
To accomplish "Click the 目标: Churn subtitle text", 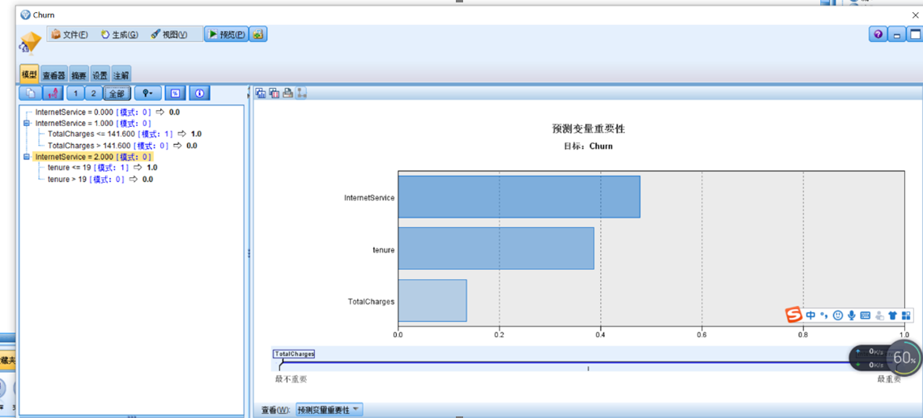I will [x=588, y=146].
